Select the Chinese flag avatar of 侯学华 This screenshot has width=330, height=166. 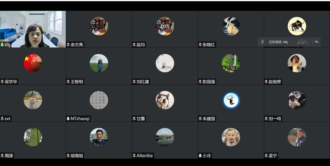pyautogui.click(x=33, y=63)
